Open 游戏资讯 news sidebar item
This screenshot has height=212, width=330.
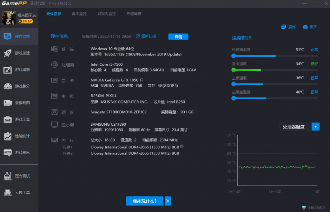pyautogui.click(x=19, y=153)
